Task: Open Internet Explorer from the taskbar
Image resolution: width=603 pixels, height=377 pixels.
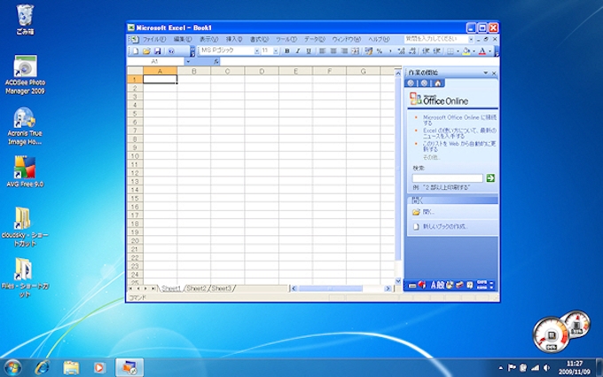Action: tap(41, 365)
